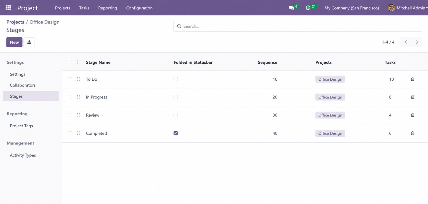
Task: Click Office Design tag in Completed row
Action: pos(330,133)
